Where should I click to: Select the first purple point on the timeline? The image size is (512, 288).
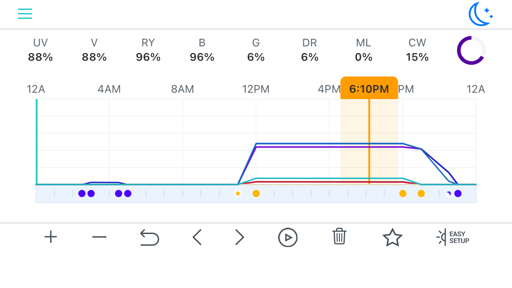click(82, 194)
